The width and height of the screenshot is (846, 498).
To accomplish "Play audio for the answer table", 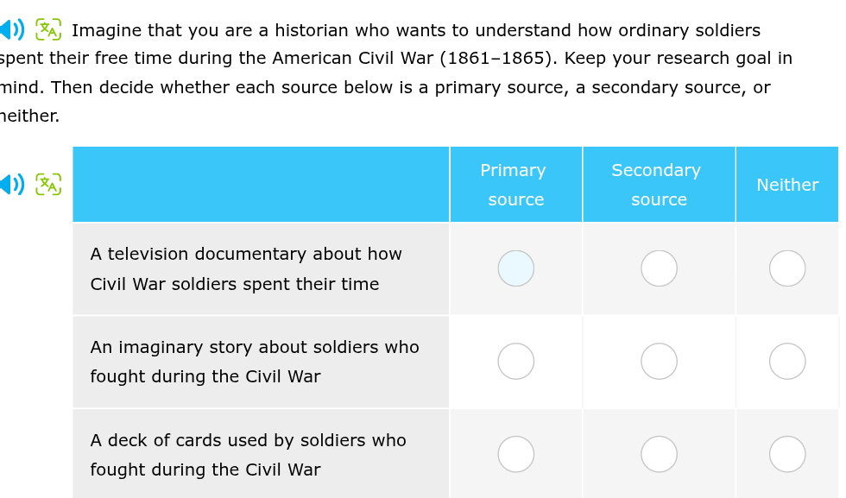I will pos(10,185).
